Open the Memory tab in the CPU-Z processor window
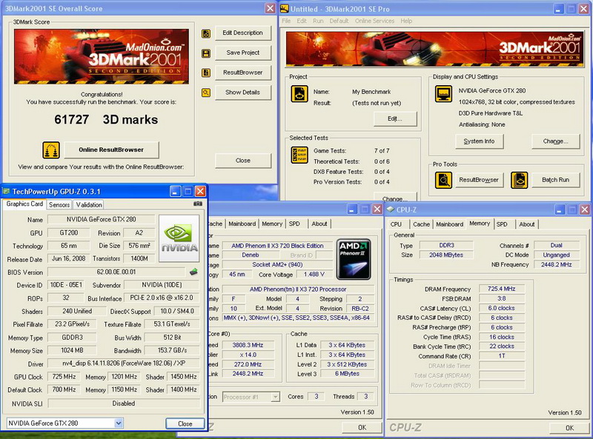 pos(272,224)
